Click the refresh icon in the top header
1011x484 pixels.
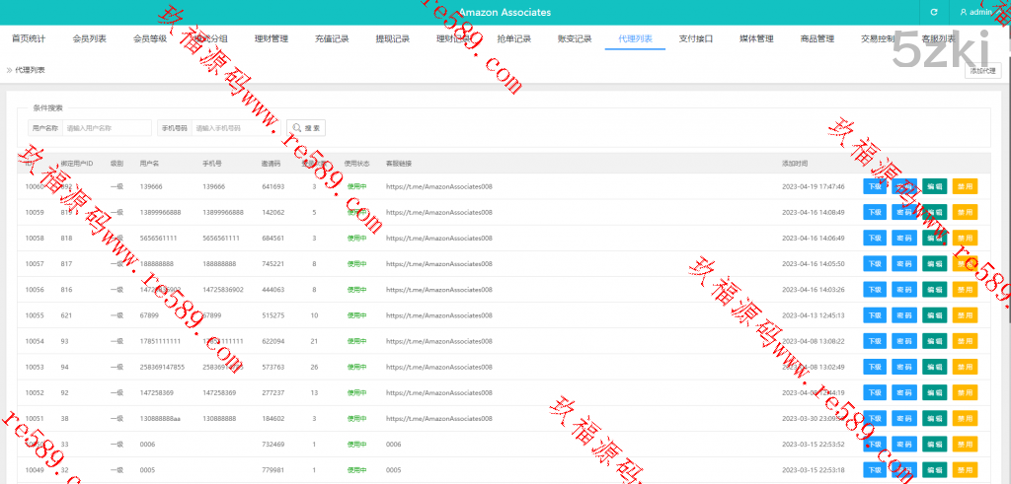933,12
